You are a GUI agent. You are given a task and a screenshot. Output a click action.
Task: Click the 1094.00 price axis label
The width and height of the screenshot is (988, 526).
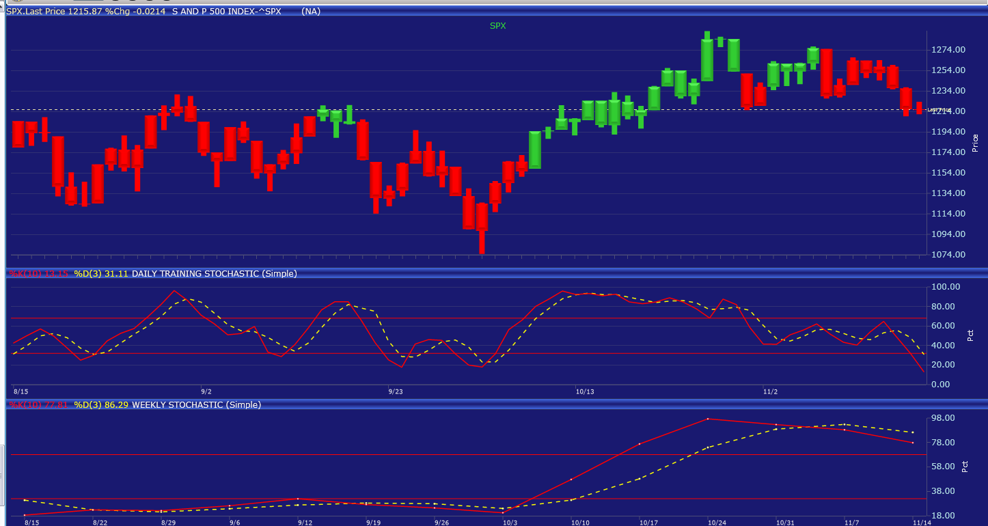948,234
